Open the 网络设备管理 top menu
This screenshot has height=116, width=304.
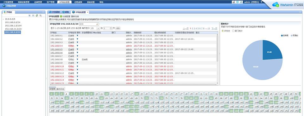pos(23,2)
